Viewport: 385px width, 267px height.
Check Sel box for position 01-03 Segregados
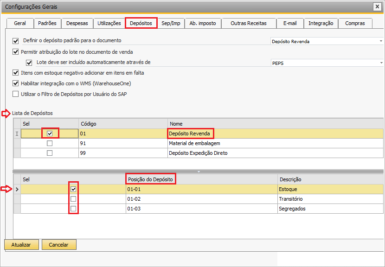click(73, 209)
